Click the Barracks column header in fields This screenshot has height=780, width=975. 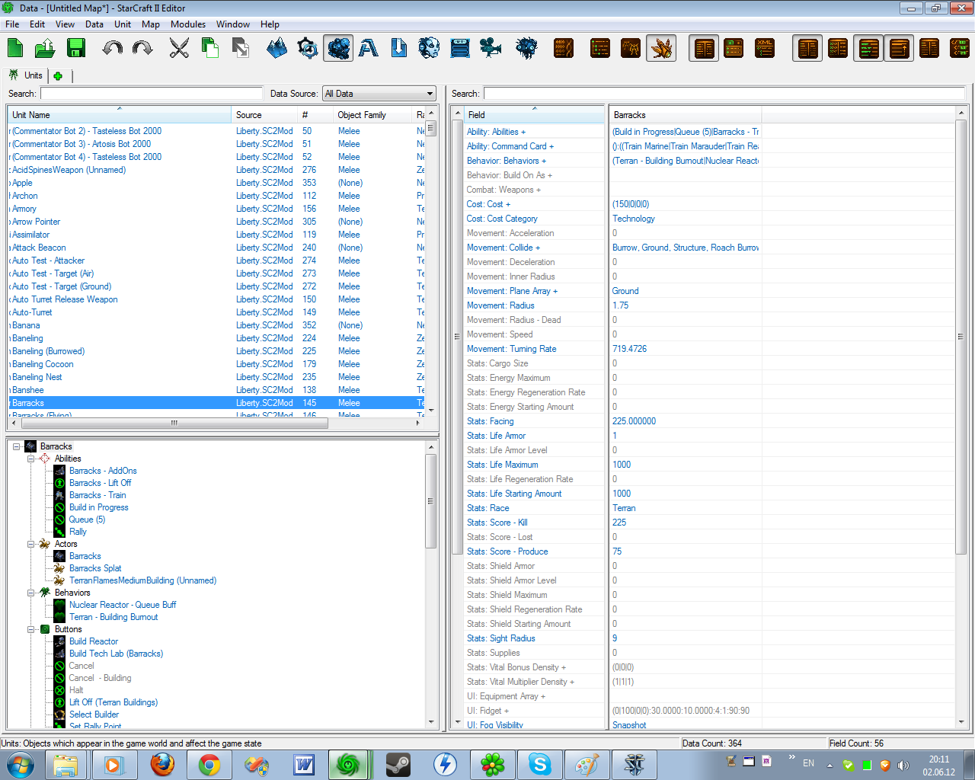[686, 115]
